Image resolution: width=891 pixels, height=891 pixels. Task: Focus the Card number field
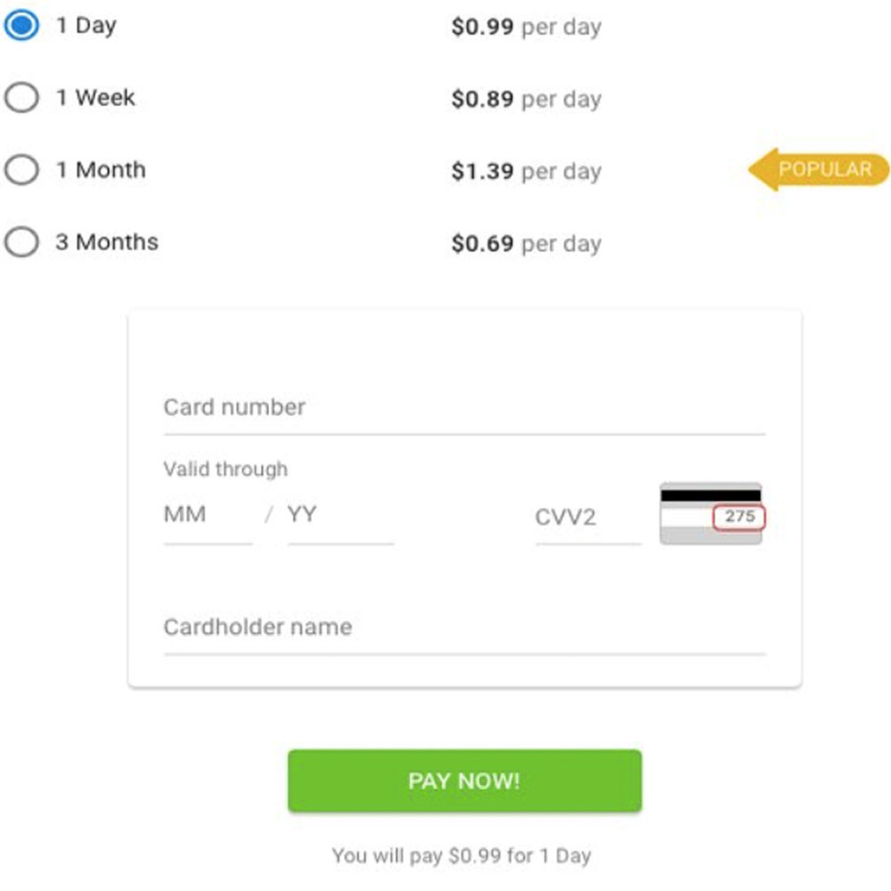[463, 408]
